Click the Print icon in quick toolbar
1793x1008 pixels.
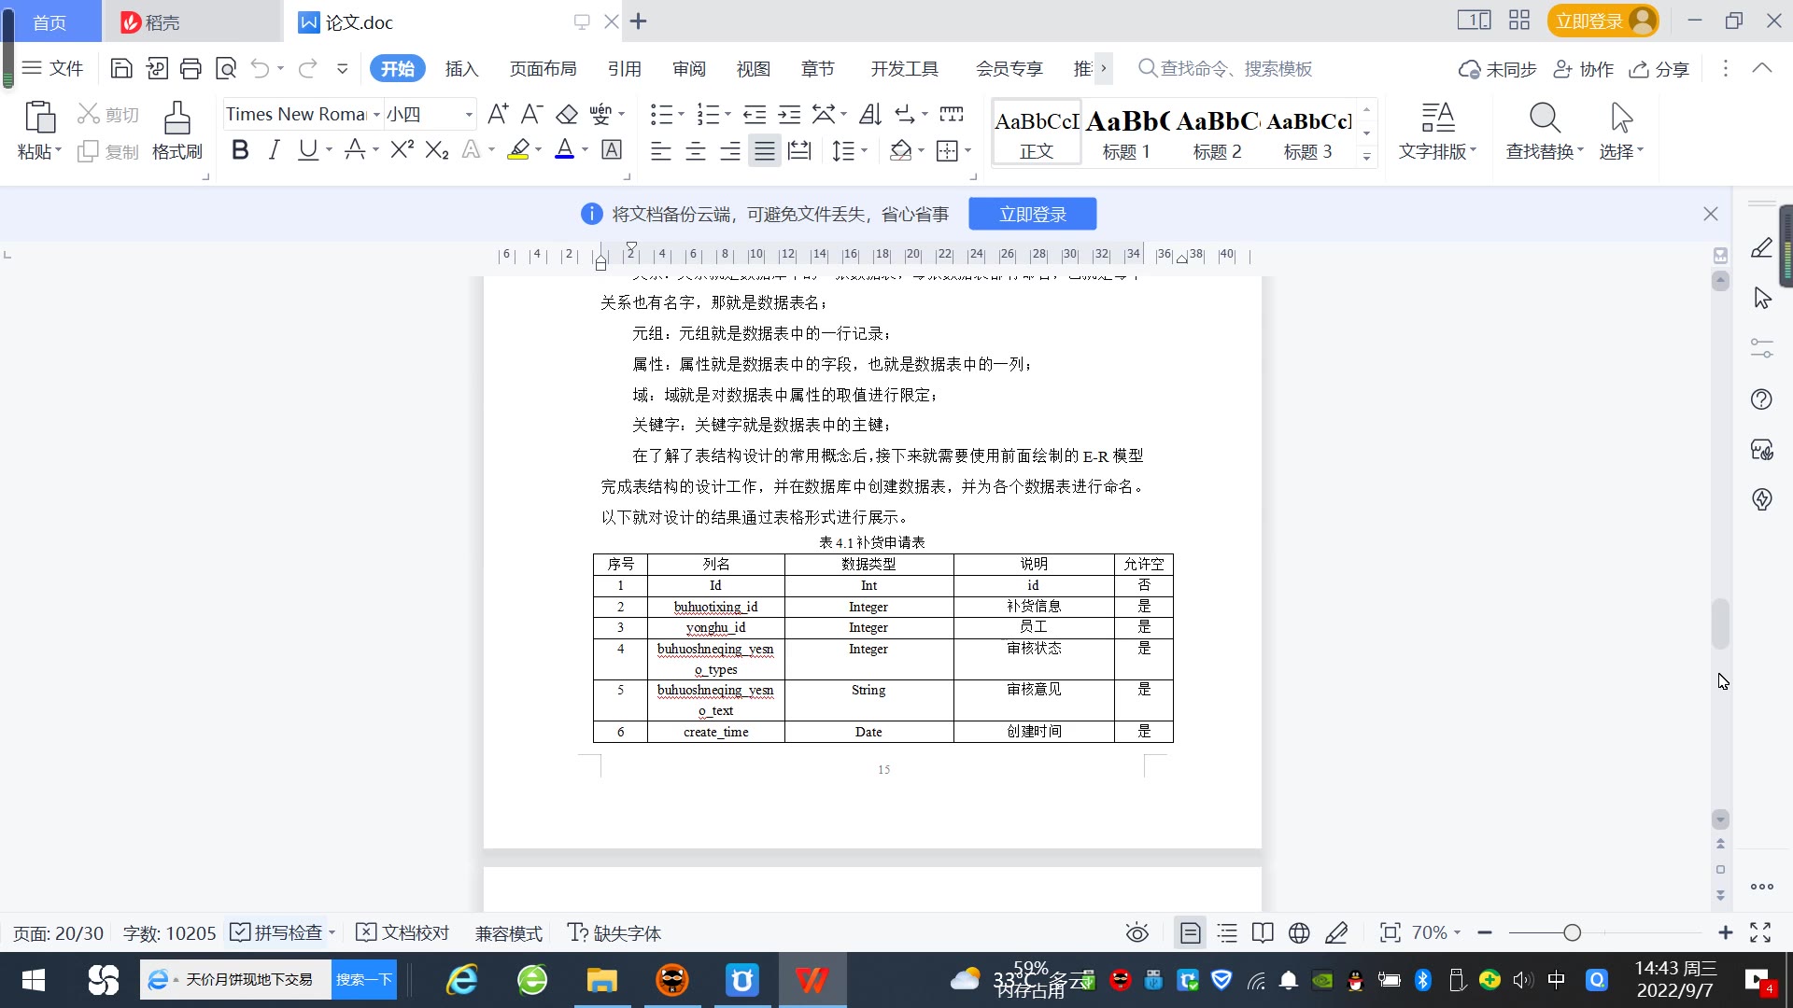click(191, 68)
